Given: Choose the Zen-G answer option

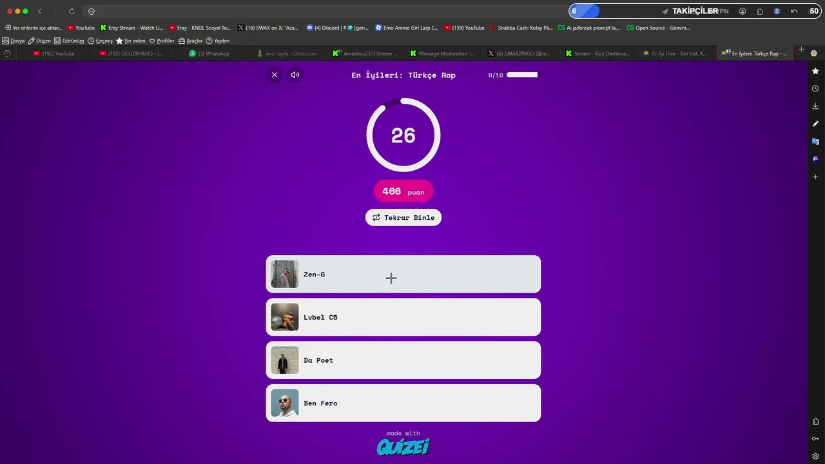Looking at the screenshot, I should coord(403,274).
